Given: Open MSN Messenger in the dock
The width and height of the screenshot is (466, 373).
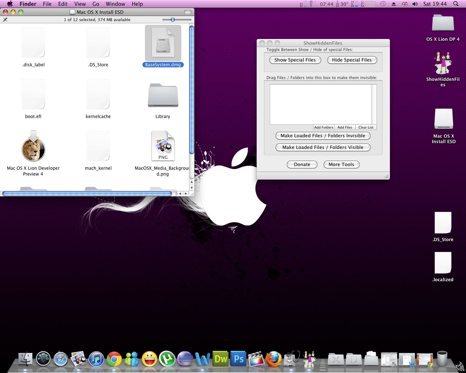Looking at the screenshot, I should [x=132, y=359].
